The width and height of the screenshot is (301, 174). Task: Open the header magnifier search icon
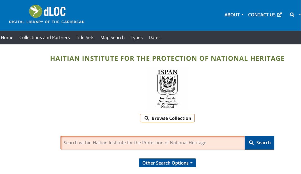pos(292,15)
